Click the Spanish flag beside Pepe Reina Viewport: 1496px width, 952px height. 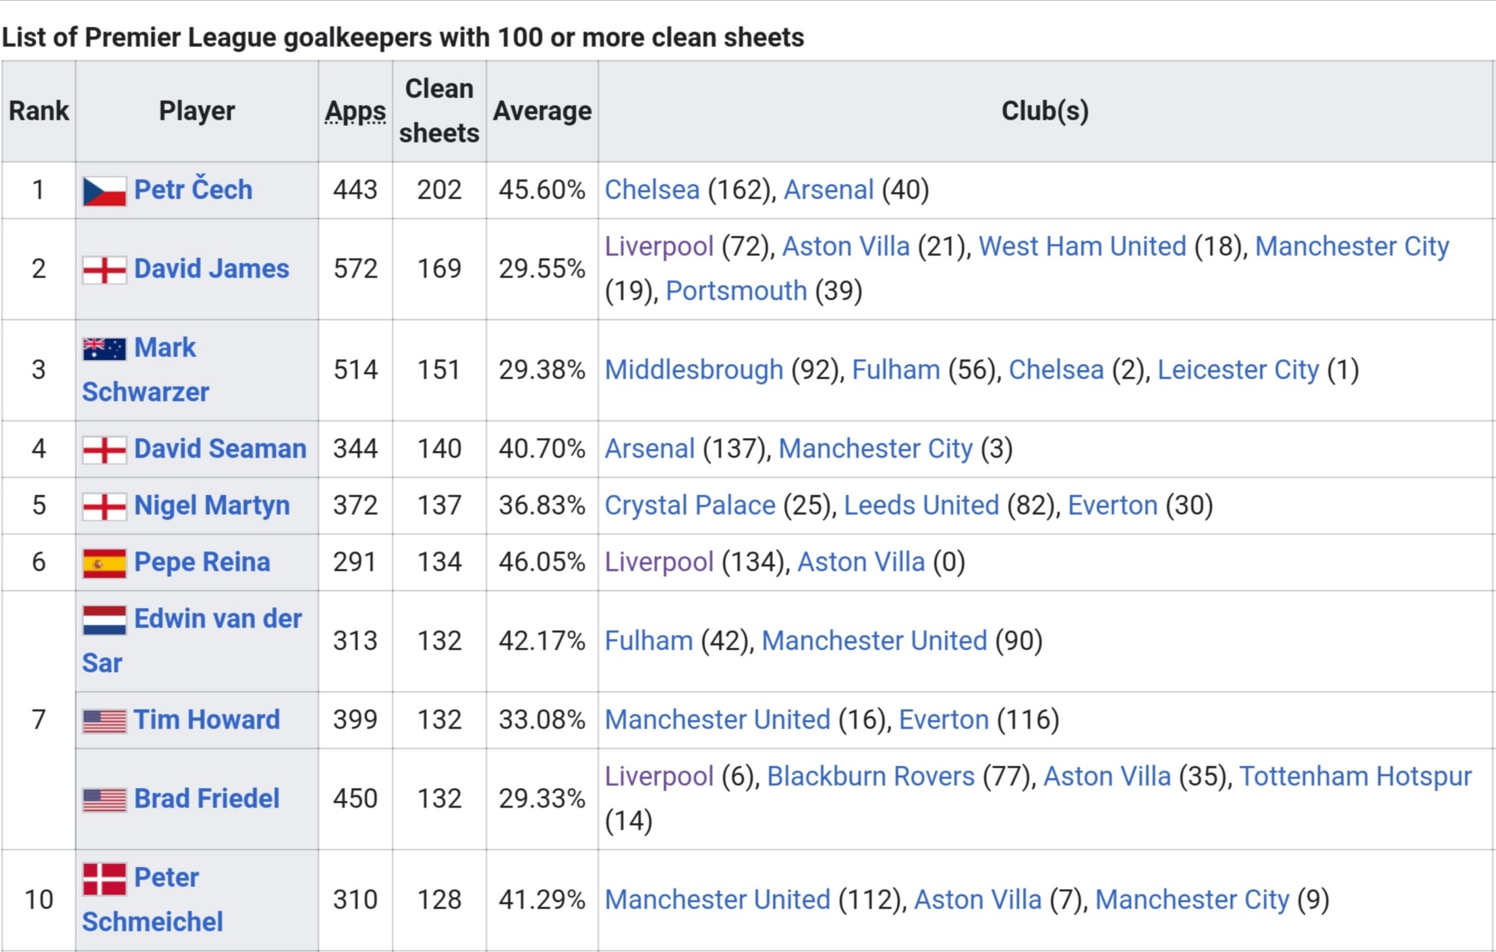104,563
